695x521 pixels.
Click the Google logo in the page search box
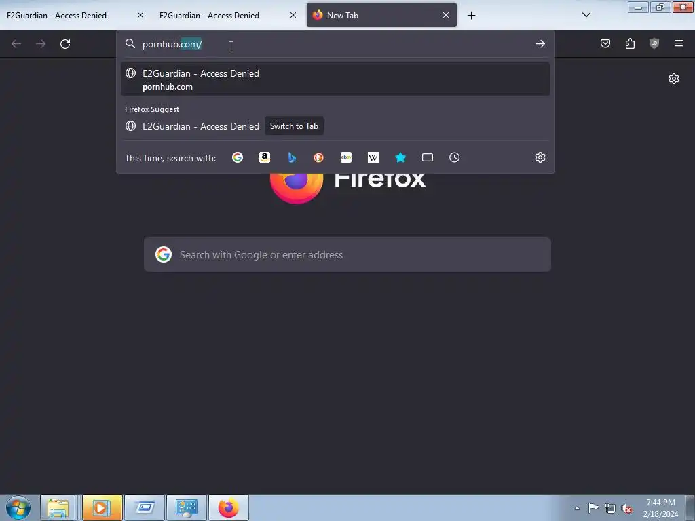(164, 254)
